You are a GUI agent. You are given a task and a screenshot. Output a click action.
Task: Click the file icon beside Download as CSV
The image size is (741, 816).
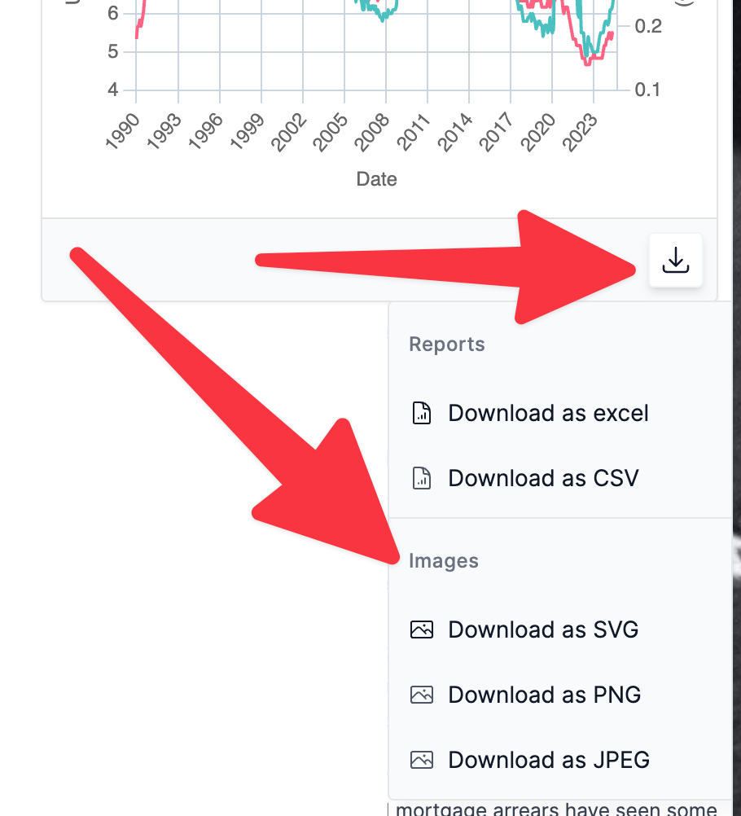click(421, 478)
